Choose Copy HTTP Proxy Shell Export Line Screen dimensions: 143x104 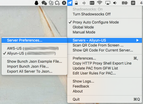click(105, 63)
